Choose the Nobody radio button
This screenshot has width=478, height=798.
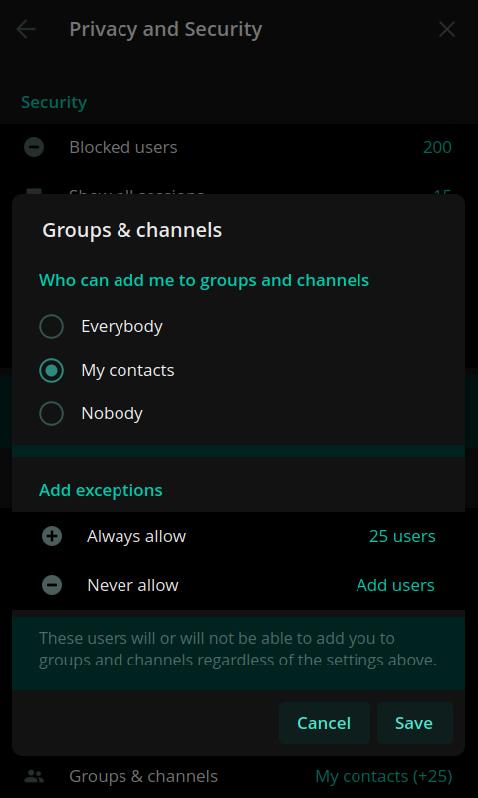(52, 413)
